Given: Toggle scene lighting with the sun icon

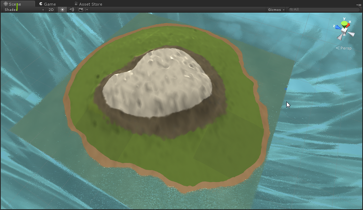Looking at the screenshot, I should click(x=62, y=10).
